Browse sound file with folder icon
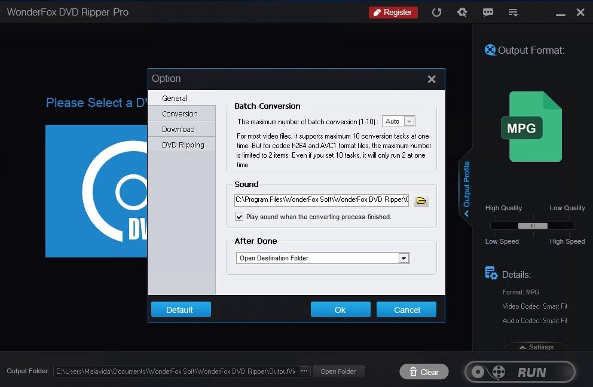This screenshot has width=593, height=387. click(421, 200)
